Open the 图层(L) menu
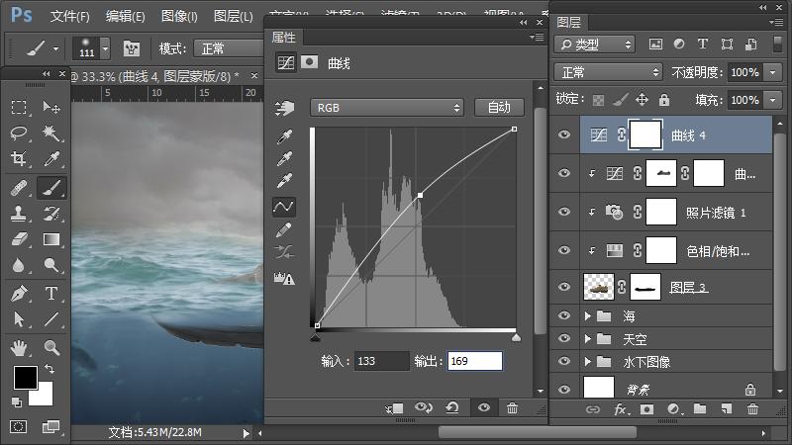 [x=234, y=16]
